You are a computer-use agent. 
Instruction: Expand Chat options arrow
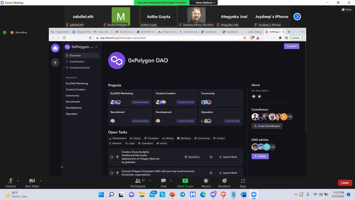[171, 180]
